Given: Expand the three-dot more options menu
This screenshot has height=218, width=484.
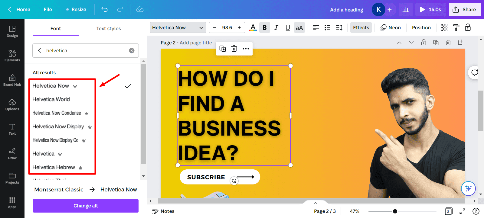Looking at the screenshot, I should tap(246, 49).
